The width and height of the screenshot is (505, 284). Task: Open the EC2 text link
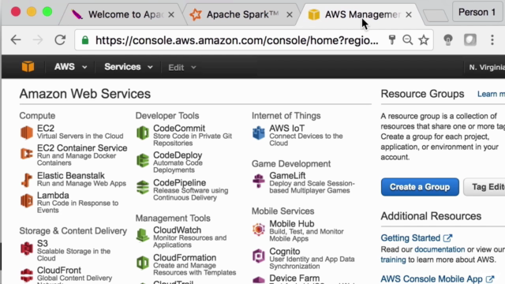(46, 128)
